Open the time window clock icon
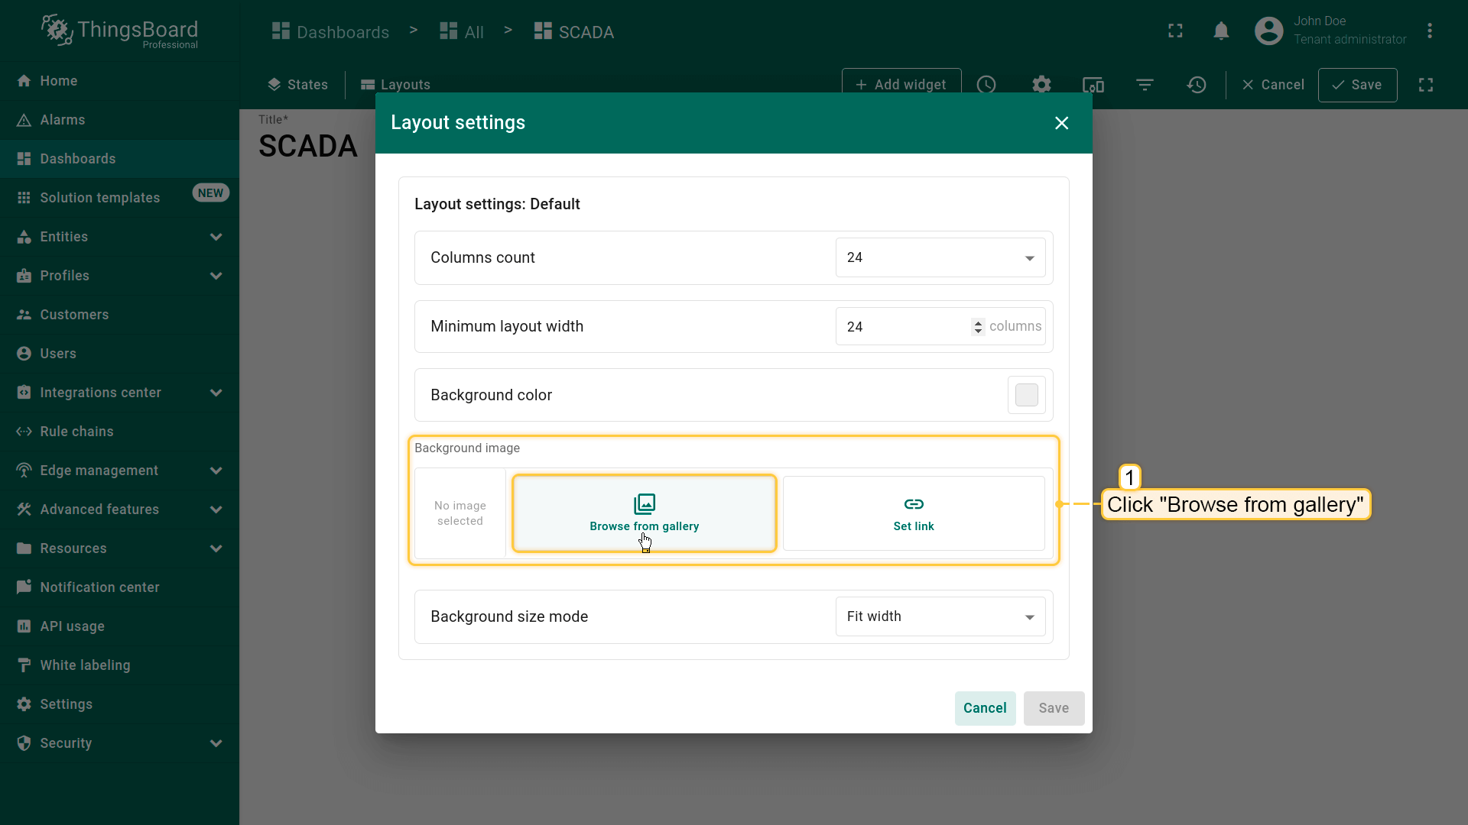Image resolution: width=1468 pixels, height=825 pixels. point(986,85)
